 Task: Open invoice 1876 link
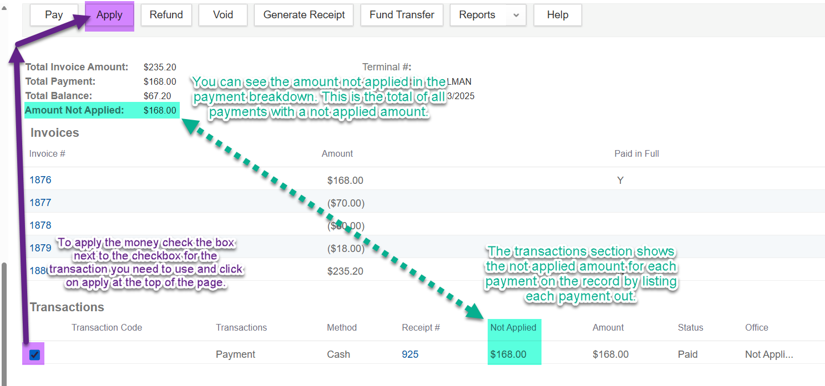click(x=41, y=180)
